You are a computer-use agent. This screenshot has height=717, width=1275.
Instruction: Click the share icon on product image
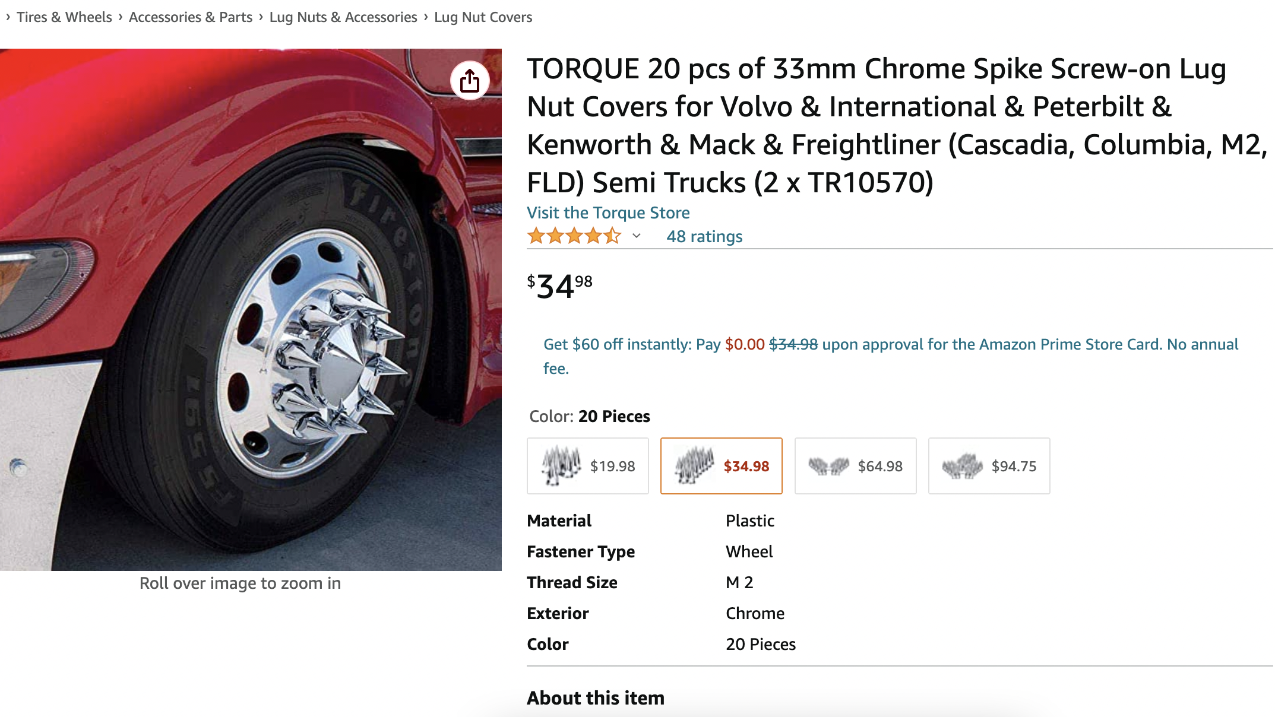coord(470,80)
